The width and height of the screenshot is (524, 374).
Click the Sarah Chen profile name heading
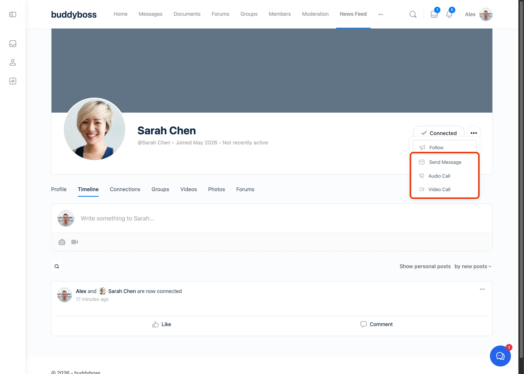(x=167, y=131)
